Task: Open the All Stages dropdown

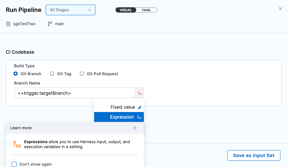Action: point(71,10)
